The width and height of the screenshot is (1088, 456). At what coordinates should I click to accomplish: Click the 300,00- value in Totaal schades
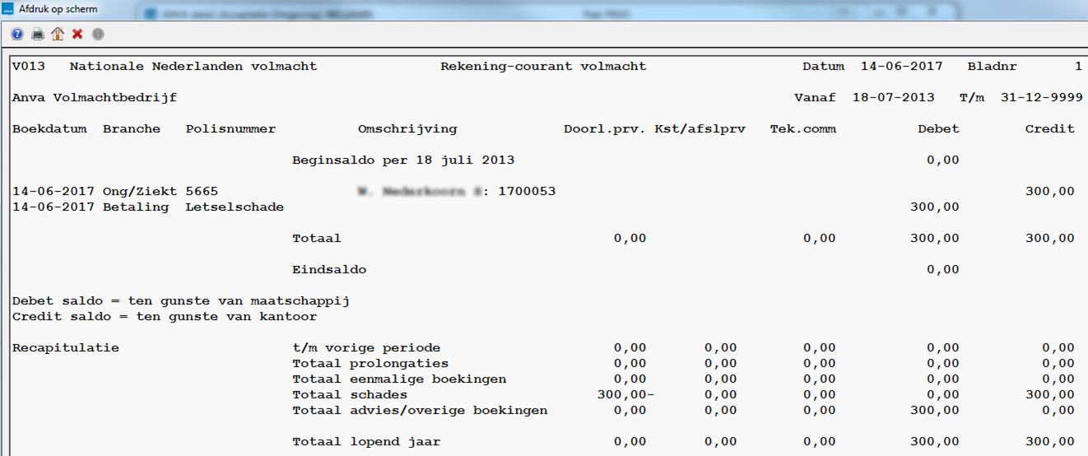625,394
